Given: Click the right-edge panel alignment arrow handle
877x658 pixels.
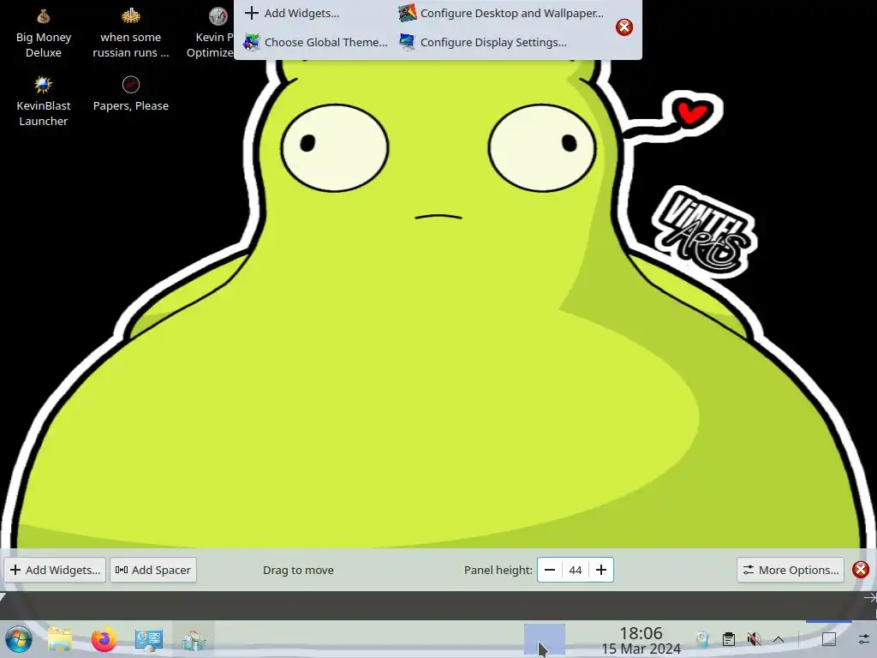Looking at the screenshot, I should (x=870, y=597).
